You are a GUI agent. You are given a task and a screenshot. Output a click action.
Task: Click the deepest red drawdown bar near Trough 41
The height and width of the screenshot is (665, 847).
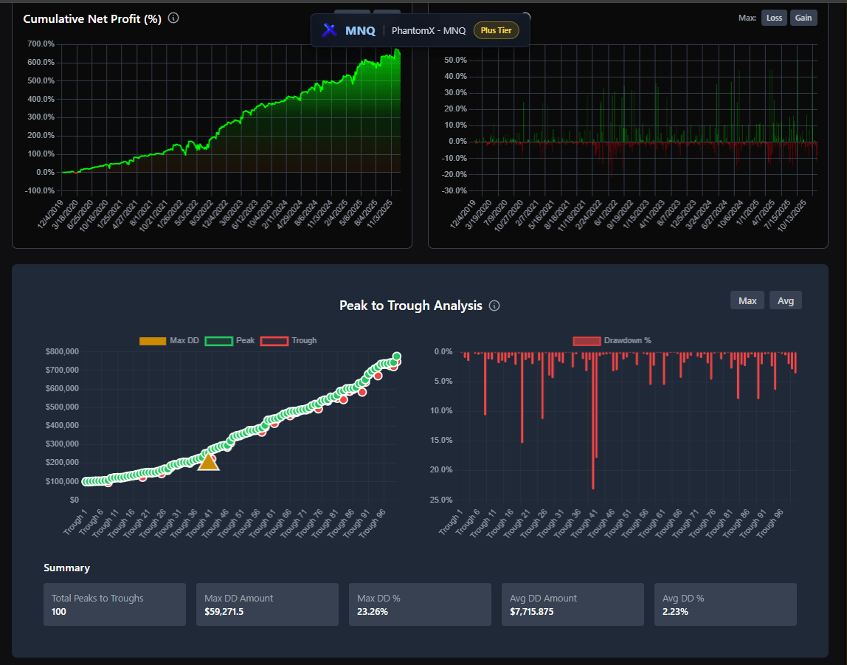pos(592,421)
